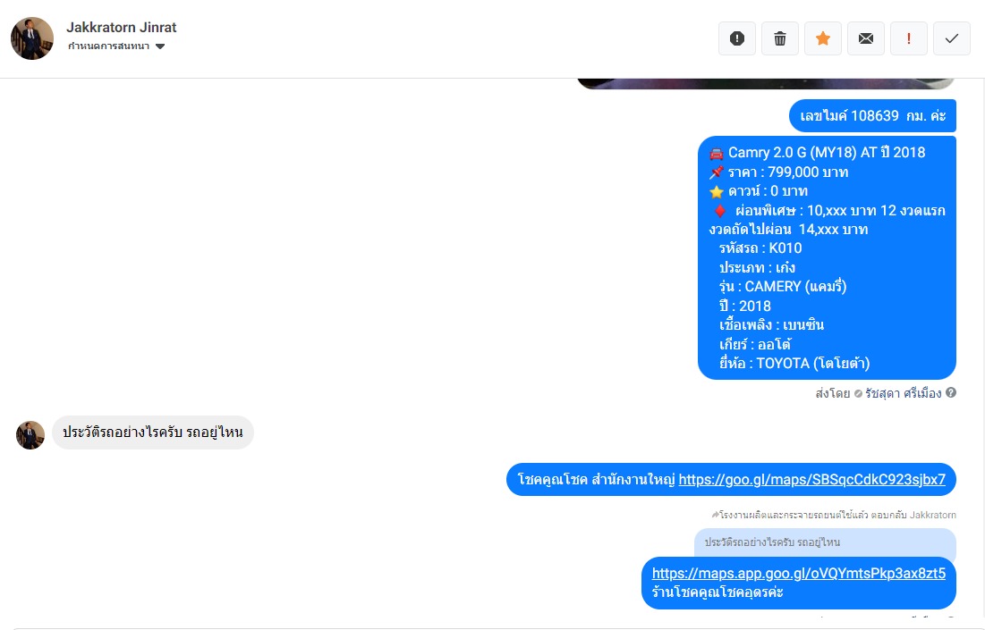Click sender avatar next to customer message
Image resolution: width=985 pixels, height=630 pixels.
coord(30,435)
